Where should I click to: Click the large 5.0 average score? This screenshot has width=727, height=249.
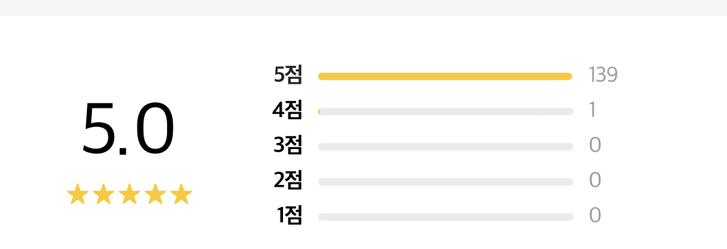[x=128, y=129]
